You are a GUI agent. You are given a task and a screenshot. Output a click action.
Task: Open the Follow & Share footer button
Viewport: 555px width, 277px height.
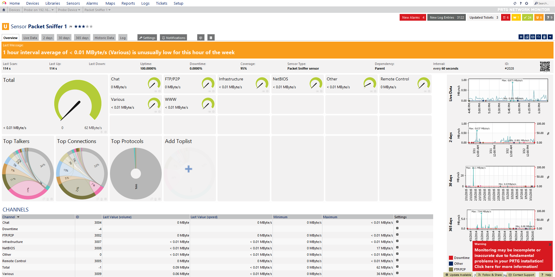(490, 275)
